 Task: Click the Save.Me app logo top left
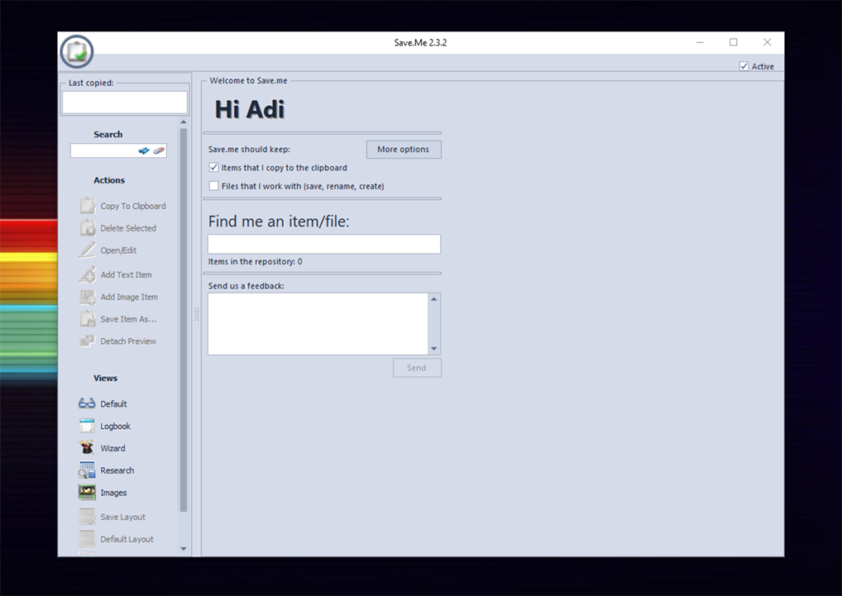coord(75,50)
